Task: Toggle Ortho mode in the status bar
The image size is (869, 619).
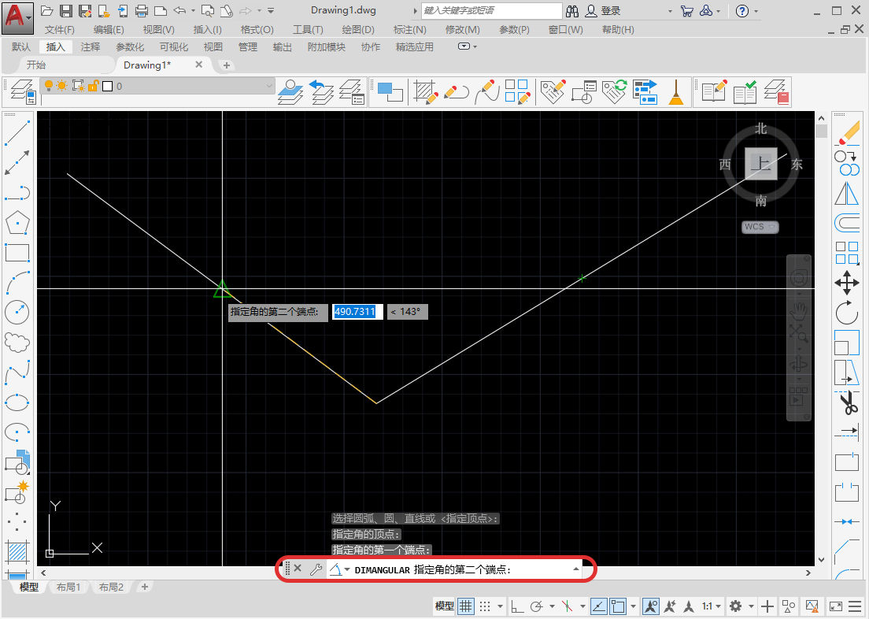Action: [516, 606]
